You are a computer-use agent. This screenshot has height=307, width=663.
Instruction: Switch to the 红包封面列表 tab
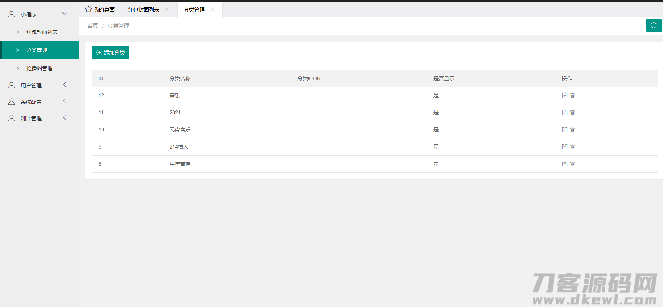[x=143, y=9]
